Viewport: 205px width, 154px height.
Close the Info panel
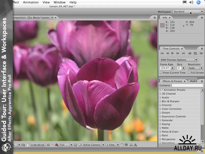(x=170, y=18)
